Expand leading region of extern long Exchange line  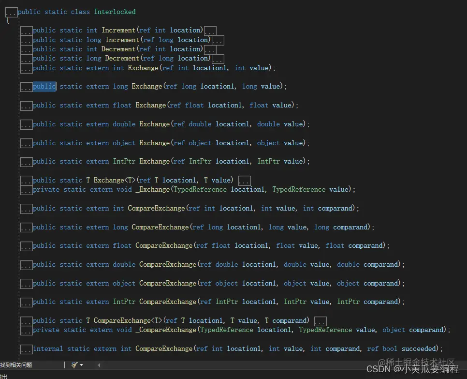click(x=26, y=87)
